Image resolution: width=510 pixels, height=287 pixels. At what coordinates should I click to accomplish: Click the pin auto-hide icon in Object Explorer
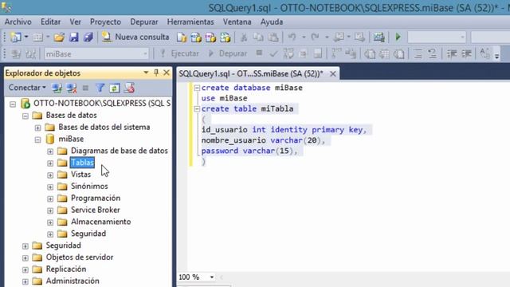pyautogui.click(x=156, y=73)
